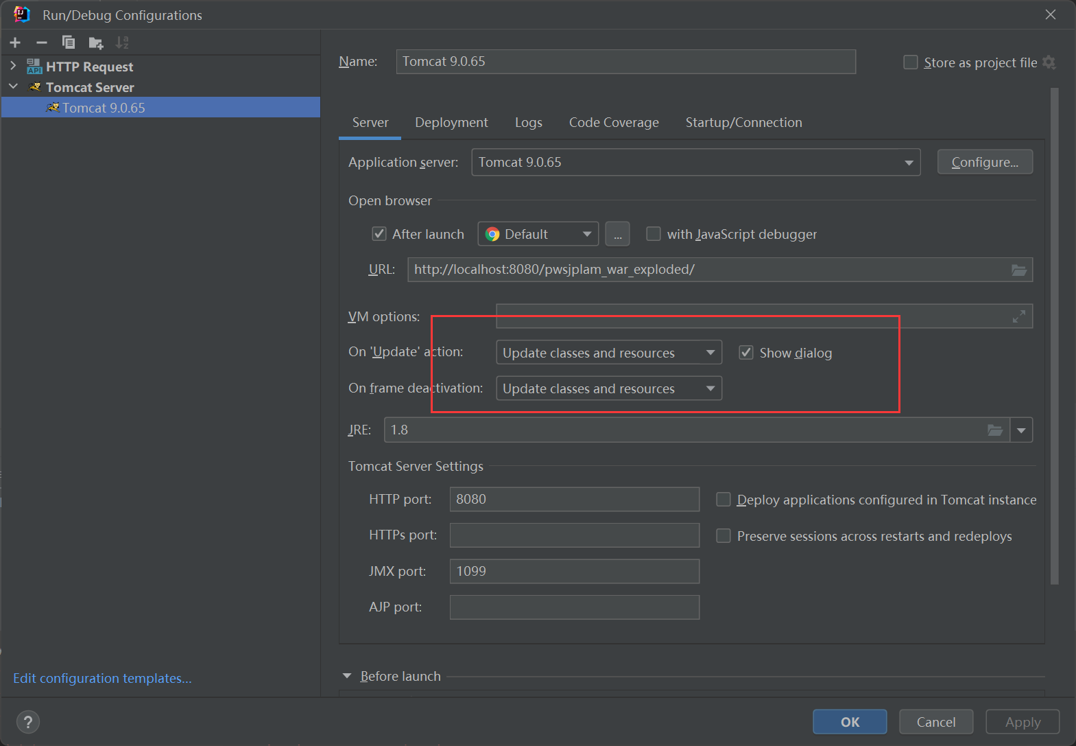Viewport: 1076px width, 746px height.
Task: Open the Application server dropdown
Action: [695, 163]
